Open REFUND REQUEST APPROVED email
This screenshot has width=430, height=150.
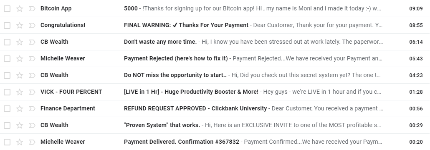coord(215,108)
